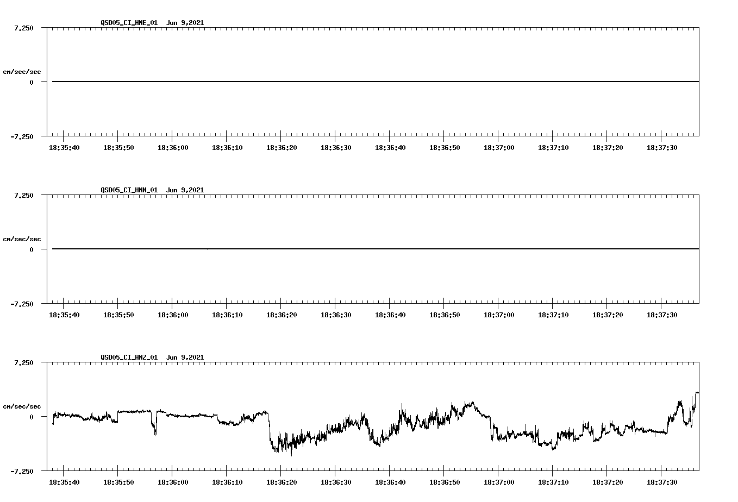
Task: Click the 18:37:30 time label under HNZ plot
Action: click(x=662, y=482)
